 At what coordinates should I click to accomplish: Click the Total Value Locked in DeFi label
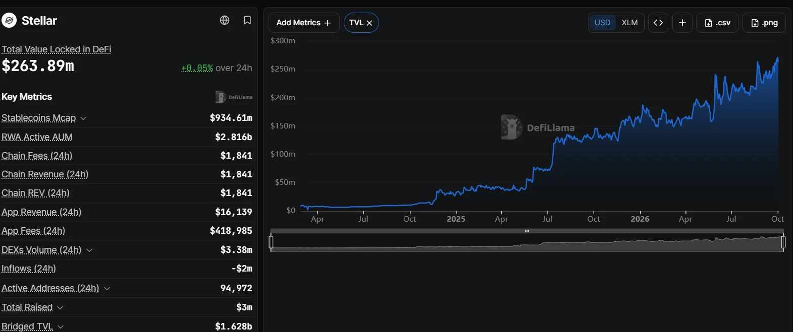[57, 49]
